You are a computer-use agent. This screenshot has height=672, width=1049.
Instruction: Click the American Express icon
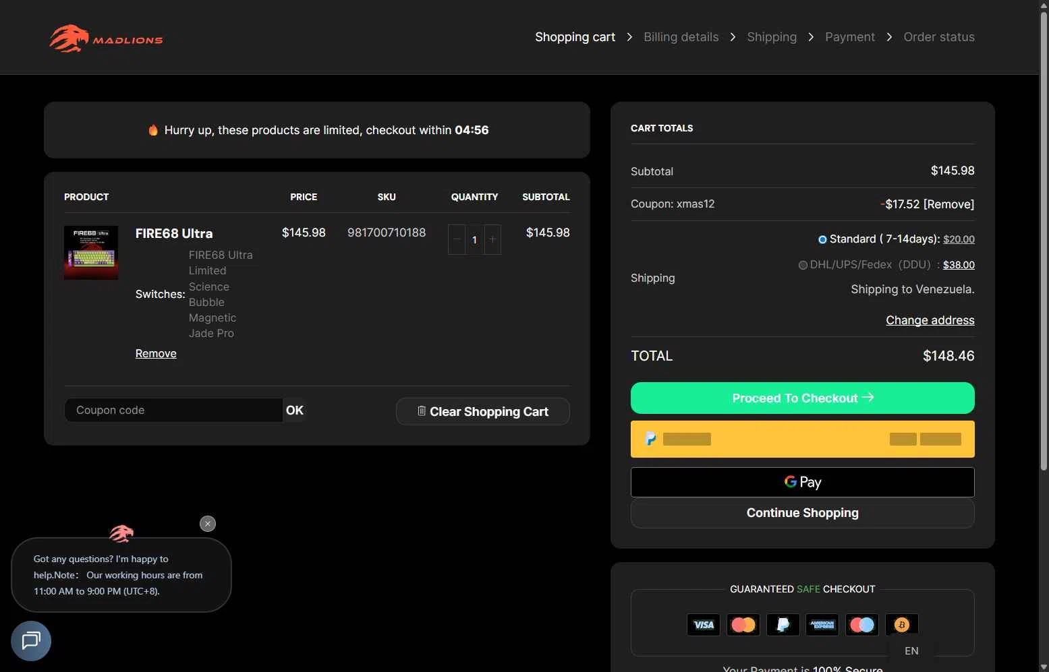(x=822, y=625)
